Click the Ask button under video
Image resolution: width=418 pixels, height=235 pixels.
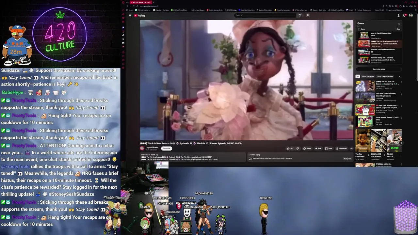[318, 149]
